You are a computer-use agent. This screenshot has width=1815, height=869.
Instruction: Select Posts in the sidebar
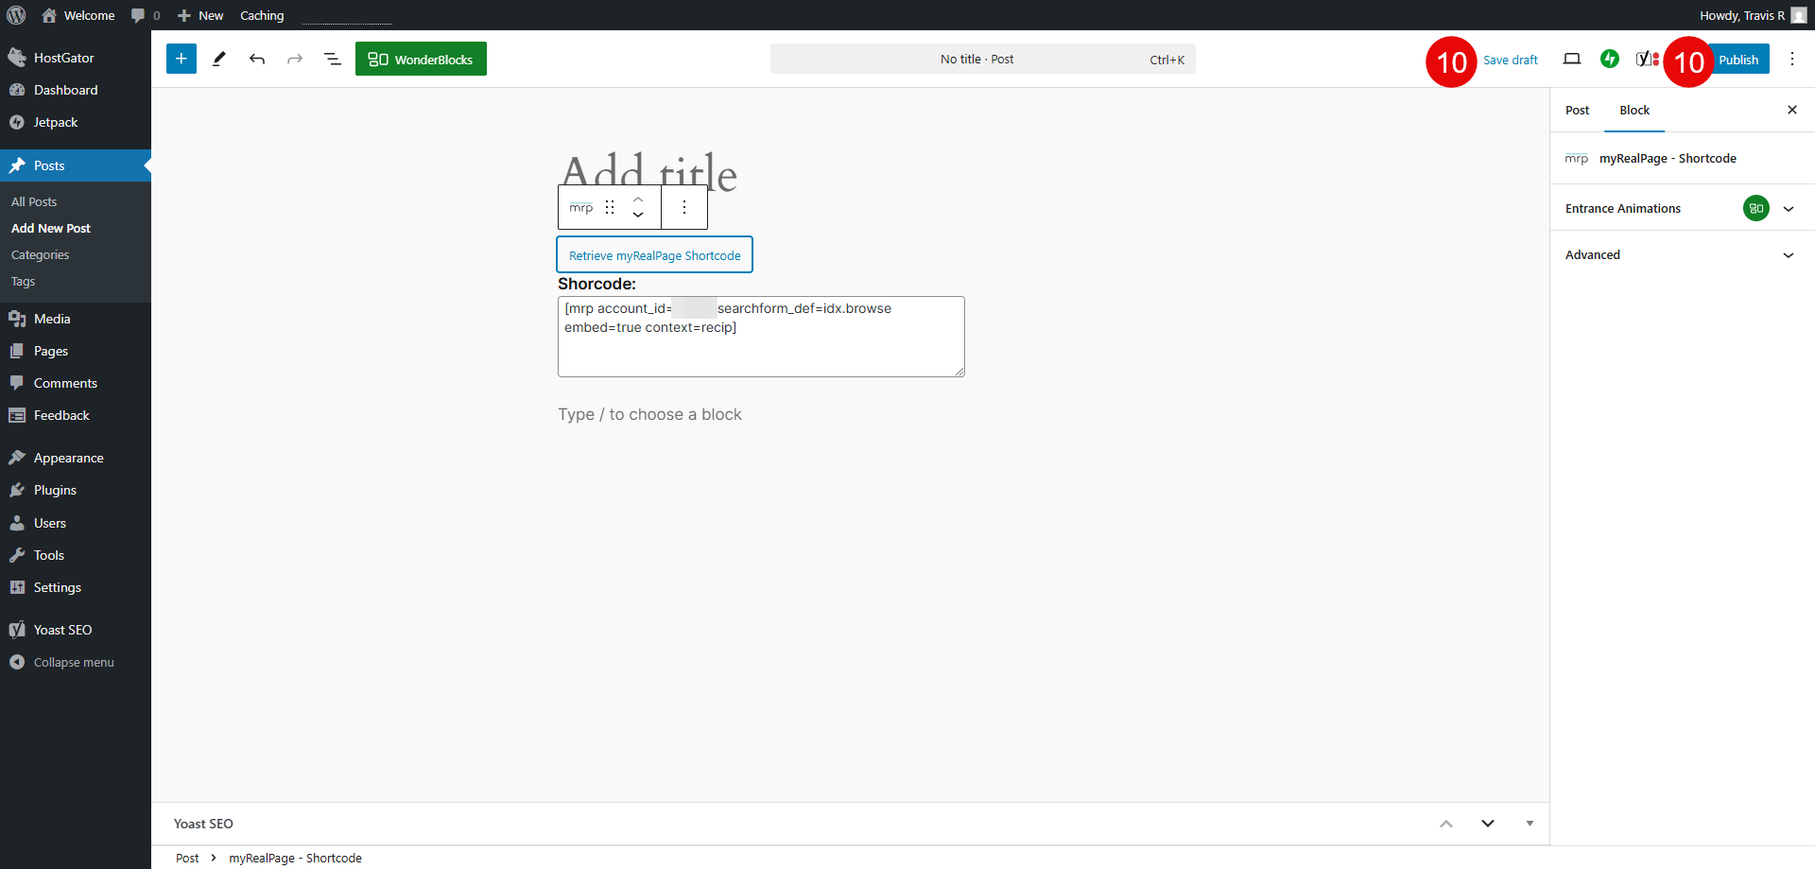[76, 165]
